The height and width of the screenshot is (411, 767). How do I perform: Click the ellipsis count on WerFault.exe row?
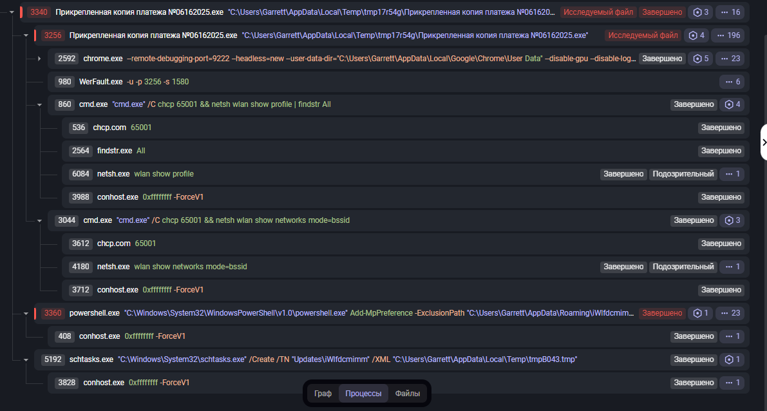click(733, 82)
